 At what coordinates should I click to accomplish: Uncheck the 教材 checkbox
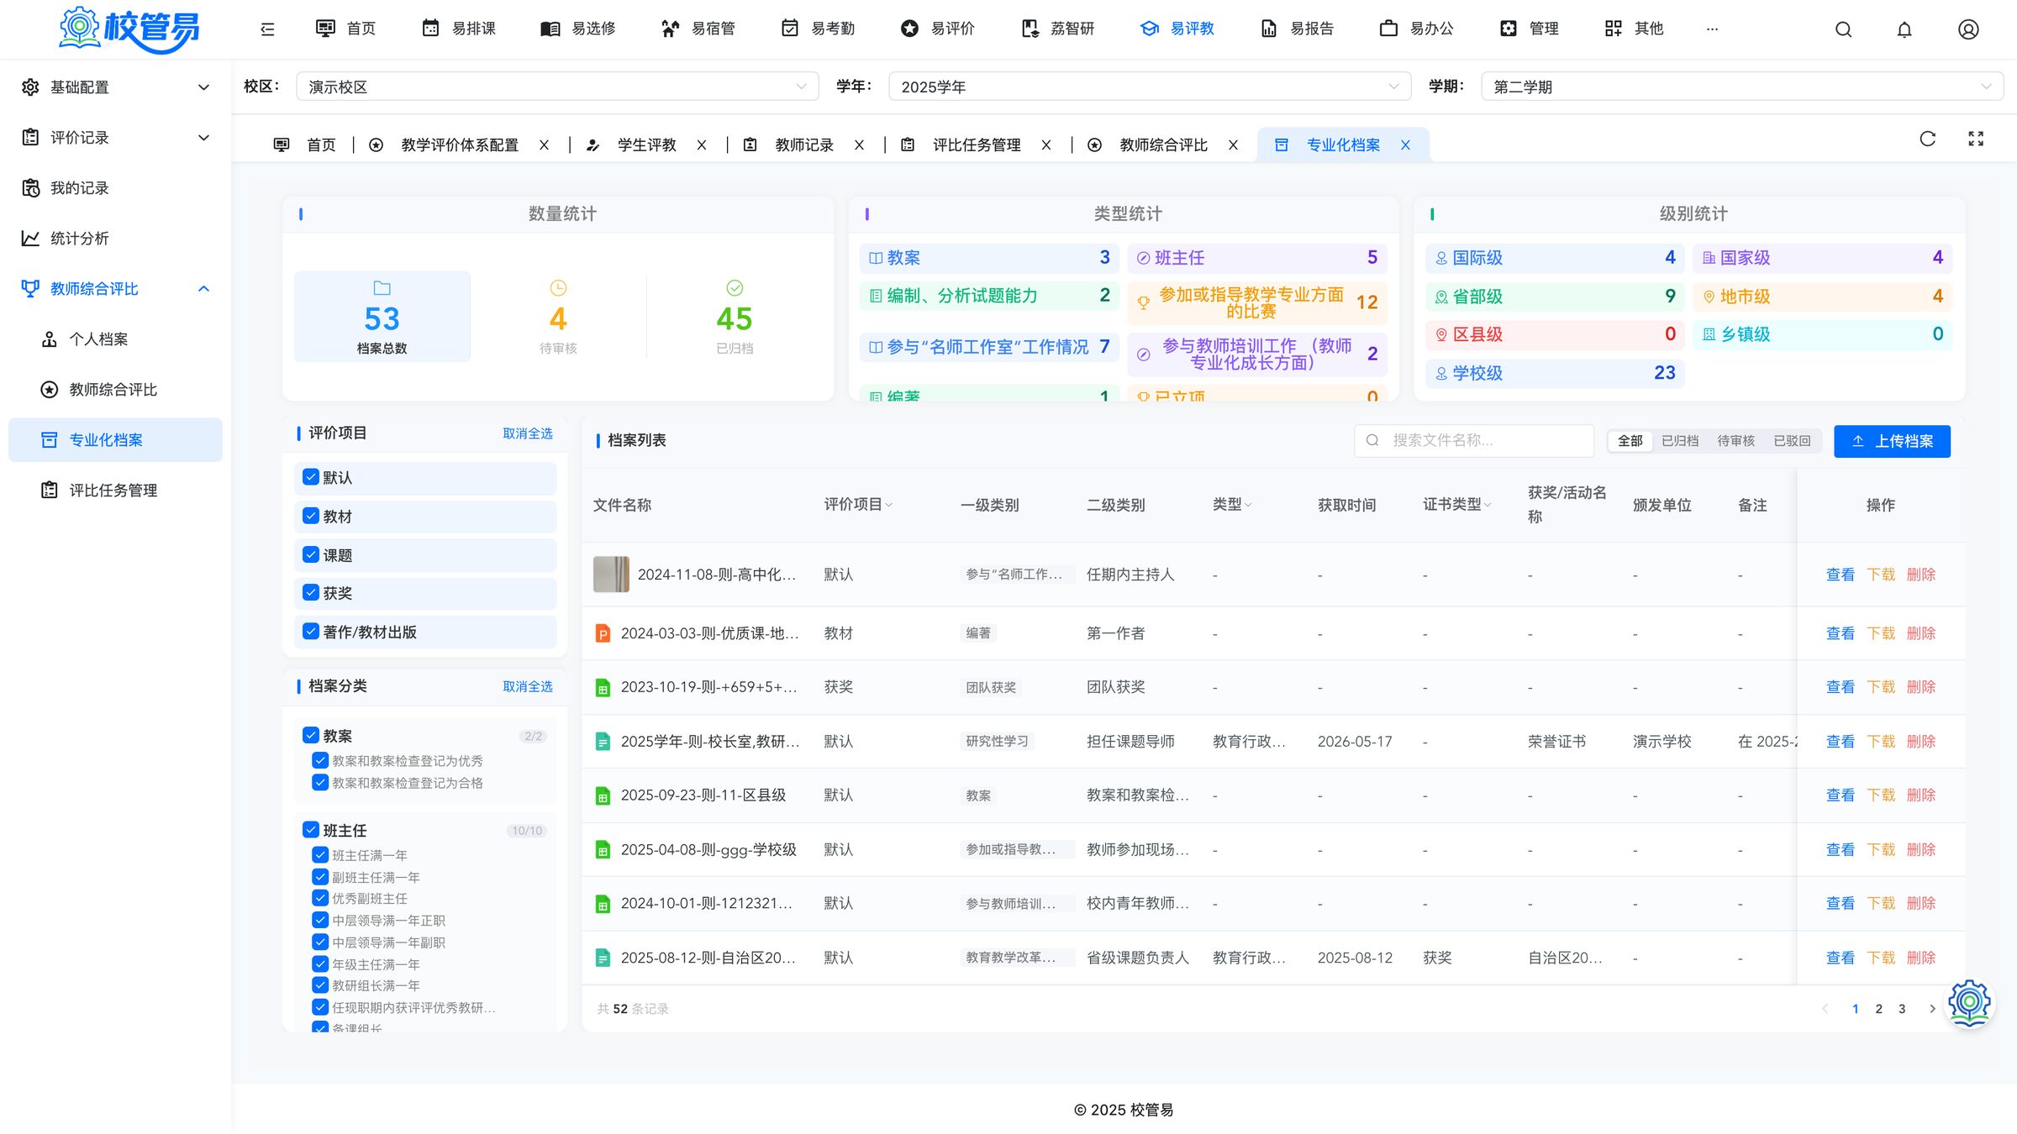coord(311,516)
